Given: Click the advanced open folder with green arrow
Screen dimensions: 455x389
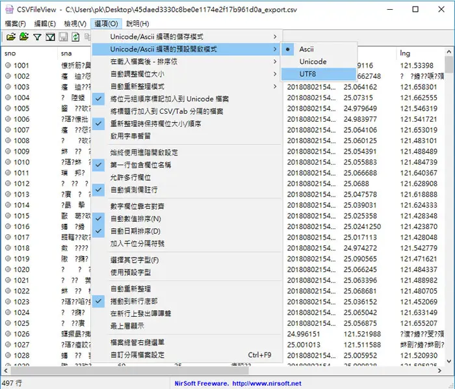Looking at the screenshot, I should point(24,37).
